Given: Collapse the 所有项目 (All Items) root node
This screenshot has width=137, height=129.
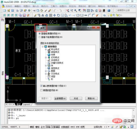Looking at the screenshot, I should tap(42, 47).
